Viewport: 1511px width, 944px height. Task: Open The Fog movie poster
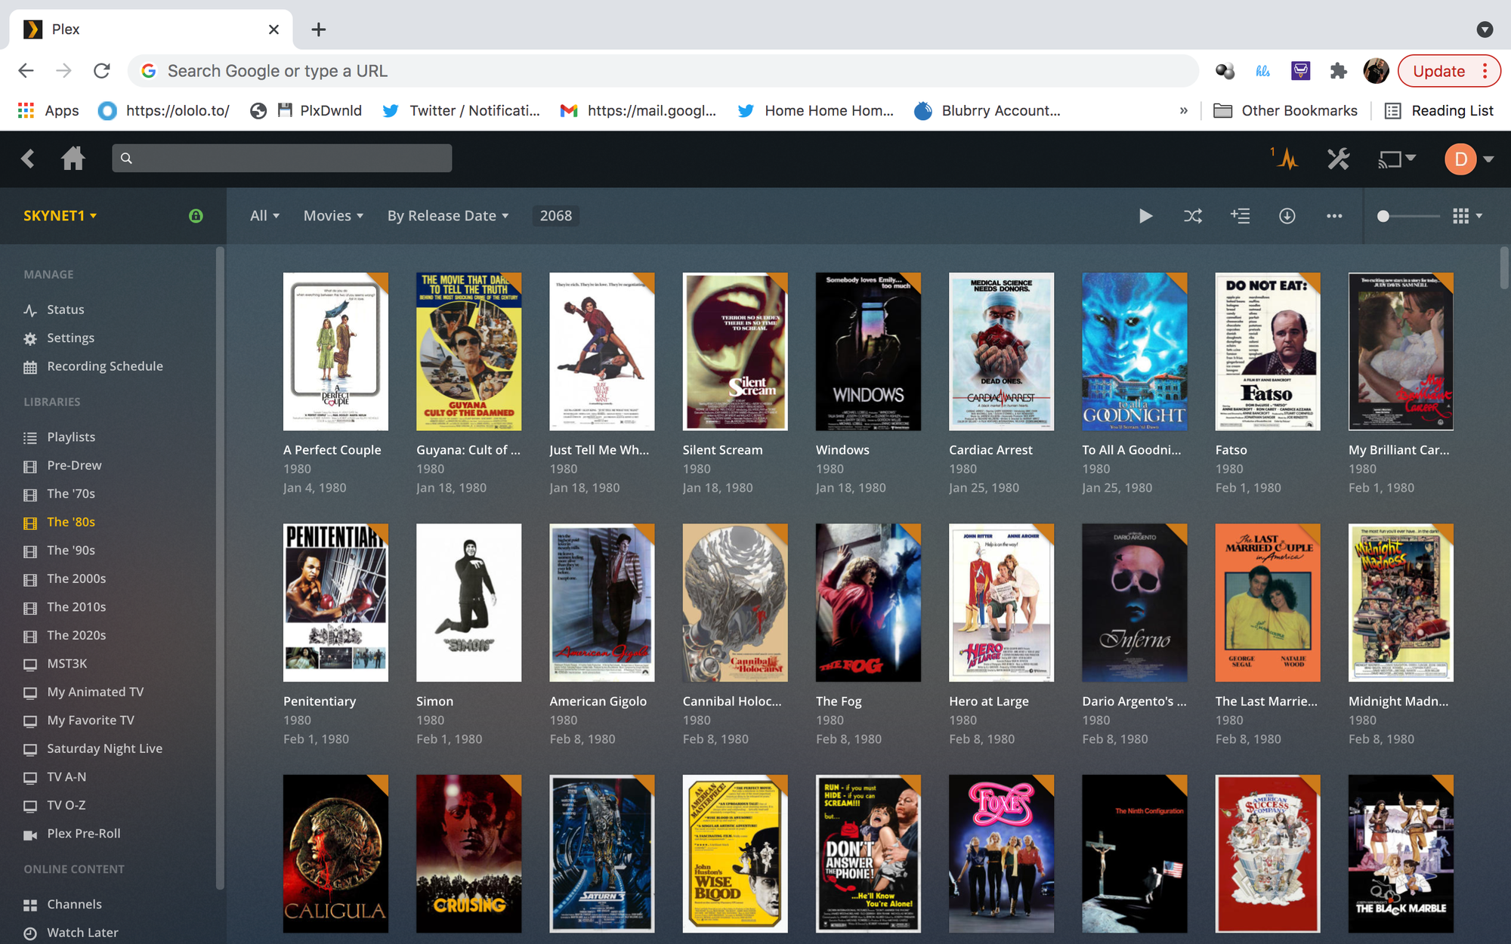tap(868, 603)
